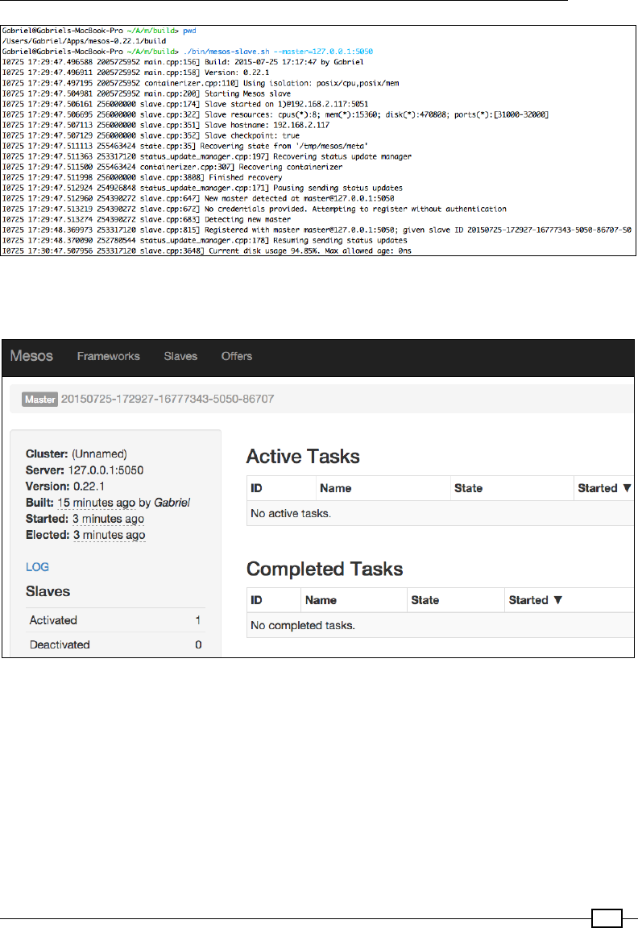Click the /Users/Gabriel/Apps/mesos-0.22.1/build path line
638x928 pixels.
84,41
